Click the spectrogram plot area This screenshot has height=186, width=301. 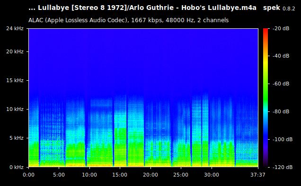[x=143, y=98]
